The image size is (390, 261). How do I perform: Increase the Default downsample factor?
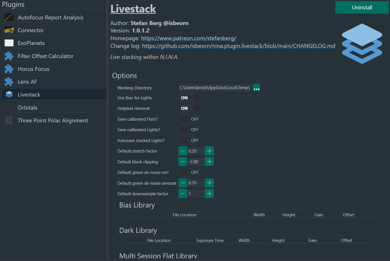click(209, 194)
